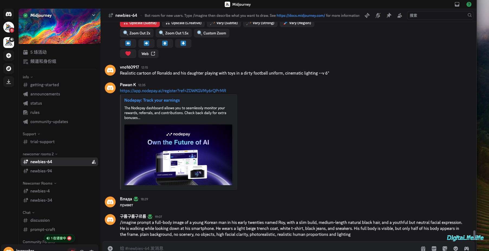Open the GIF picker in message bar
The image size is (489, 251).
coord(434,248)
